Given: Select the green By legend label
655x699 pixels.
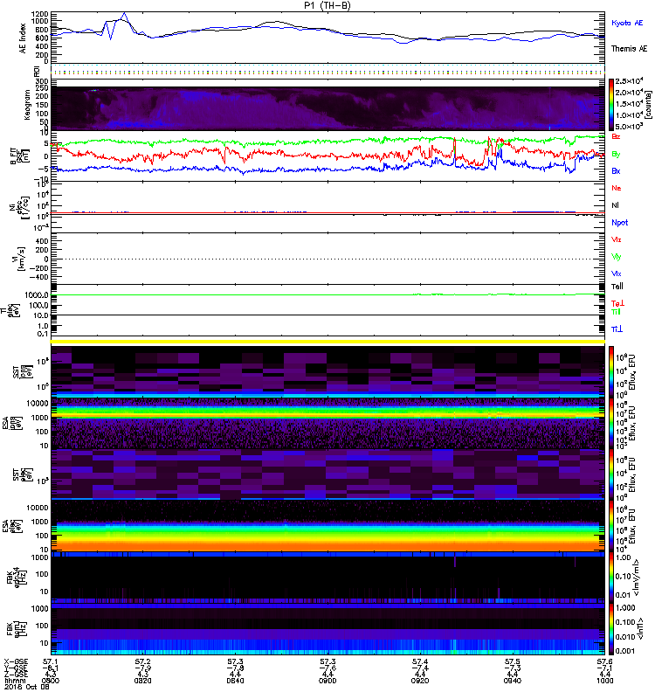Looking at the screenshot, I should [617, 154].
